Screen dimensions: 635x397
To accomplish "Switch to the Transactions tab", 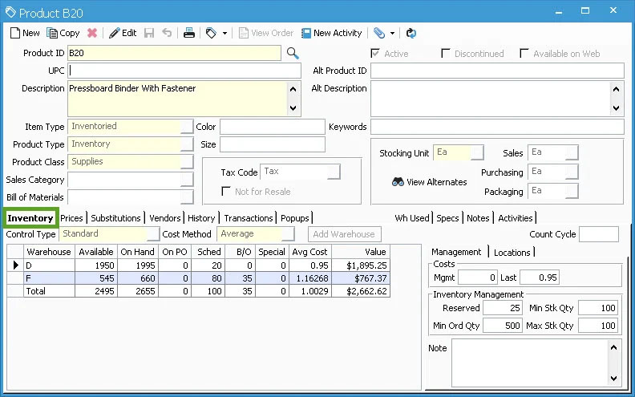I will coord(249,218).
